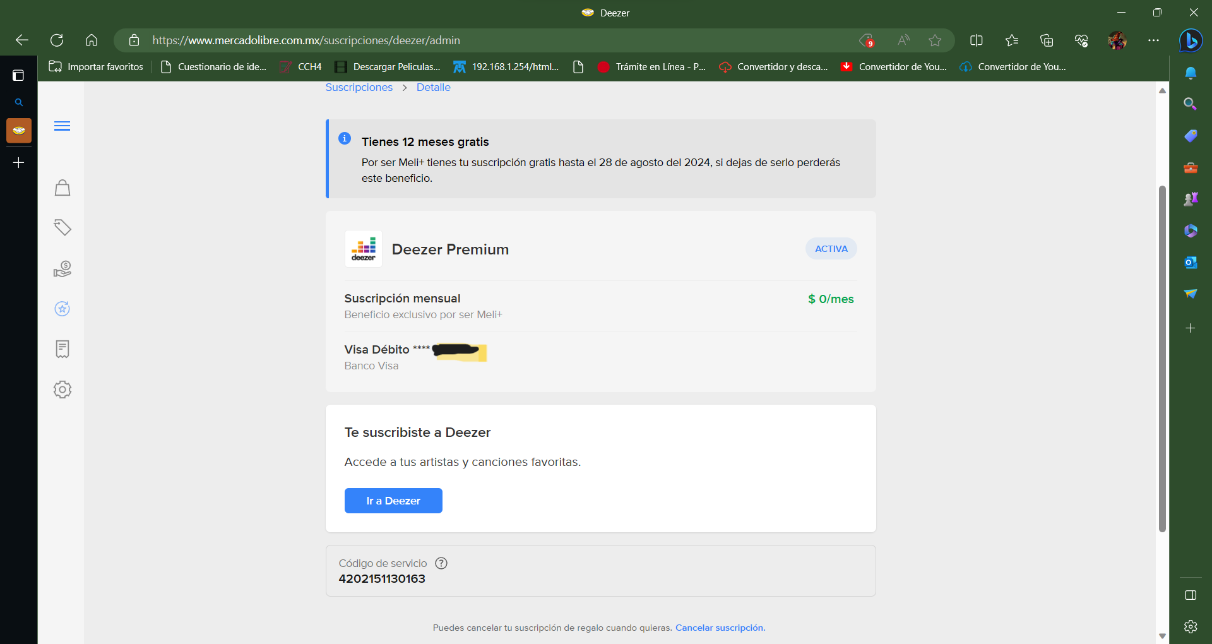The width and height of the screenshot is (1212, 644).
Task: Open the gear settings icon in left menu
Action: [x=62, y=390]
